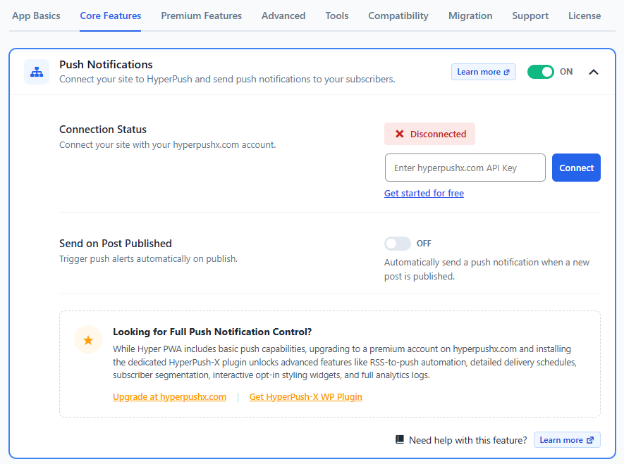Viewport: 624px width, 464px height.
Task: Disable the Push Notifications ON toggle
Action: (x=540, y=72)
